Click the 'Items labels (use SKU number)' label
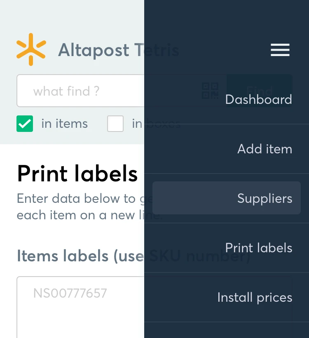This screenshot has height=338, width=309. [x=80, y=256]
